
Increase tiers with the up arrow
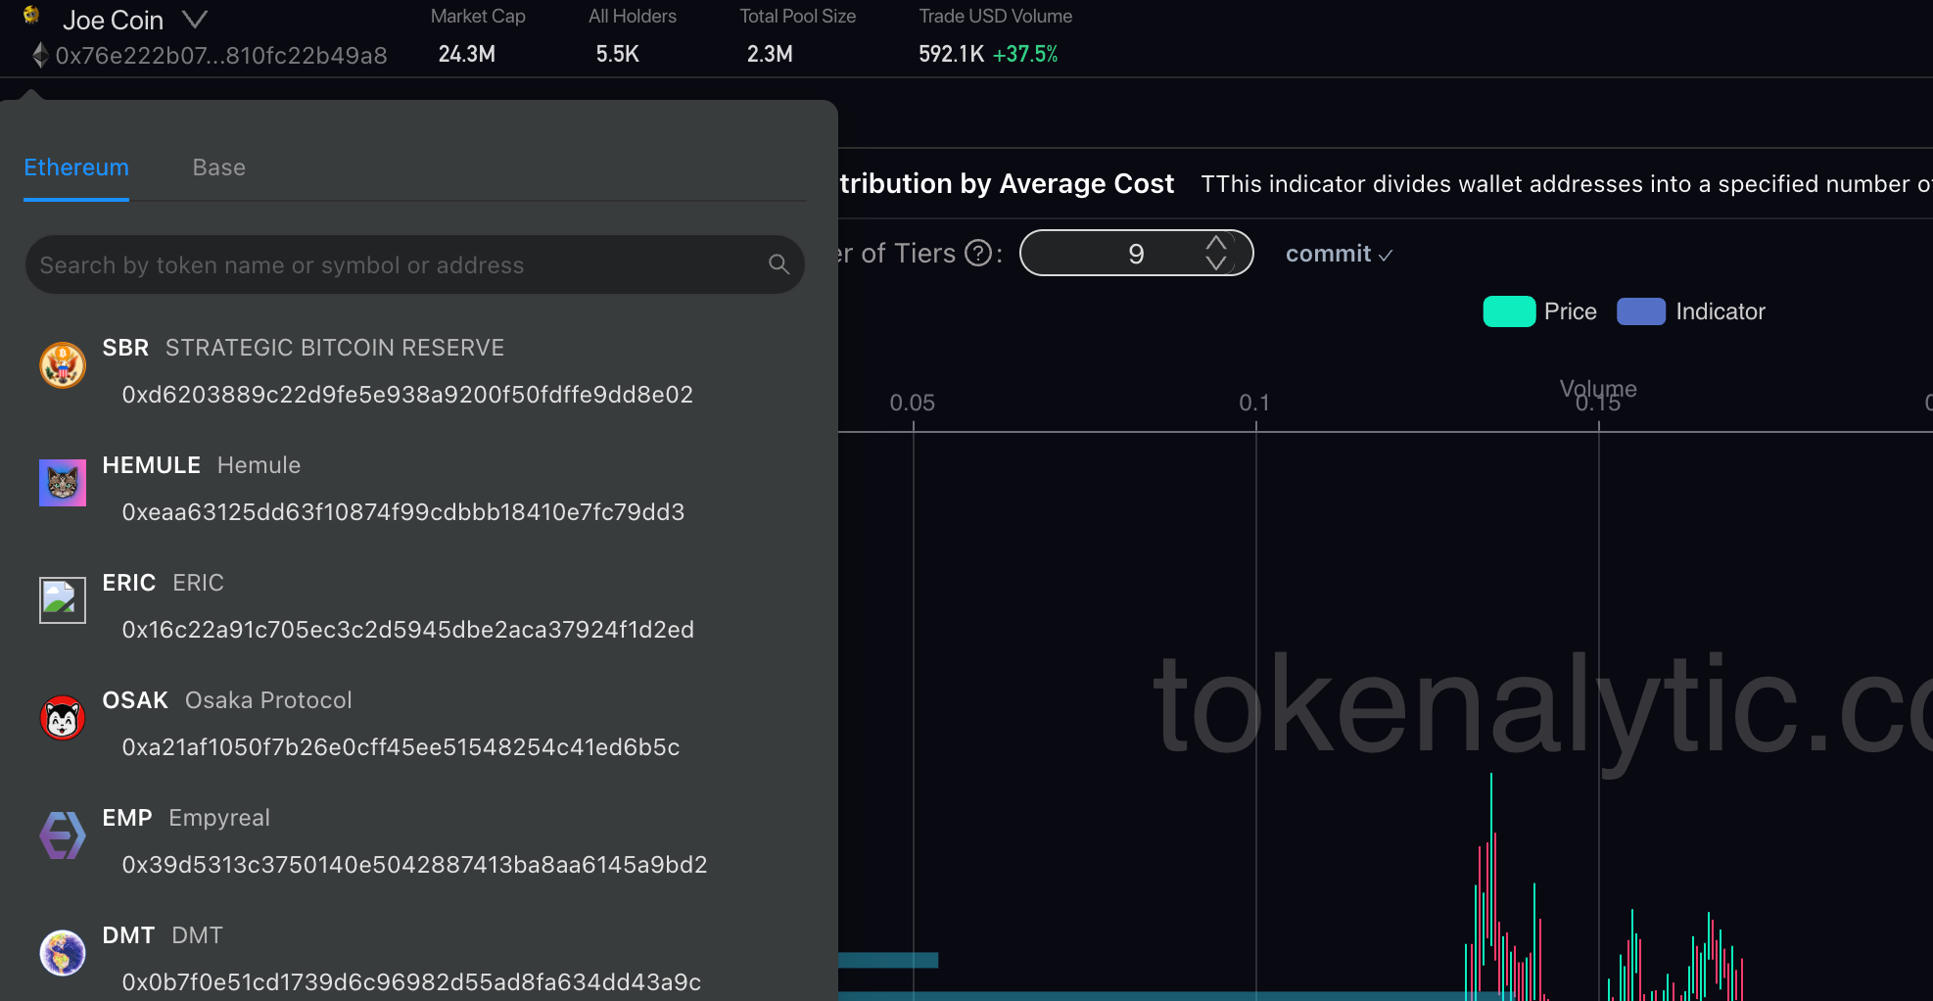tap(1216, 243)
